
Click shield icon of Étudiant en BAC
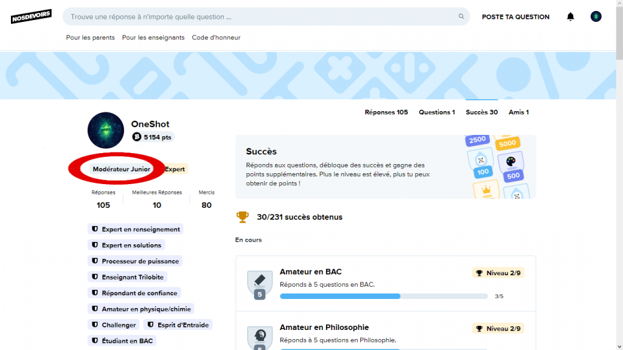click(94, 340)
